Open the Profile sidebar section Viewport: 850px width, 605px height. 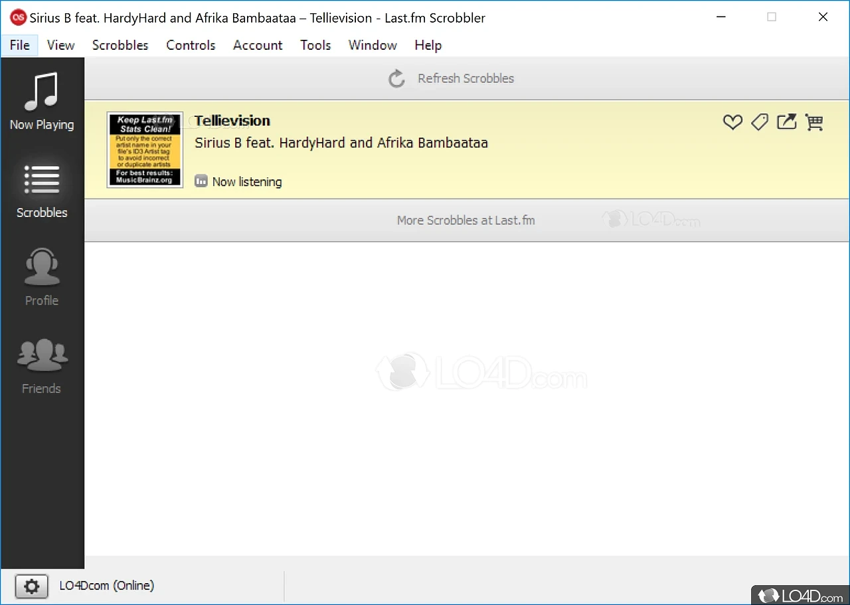pos(42,277)
